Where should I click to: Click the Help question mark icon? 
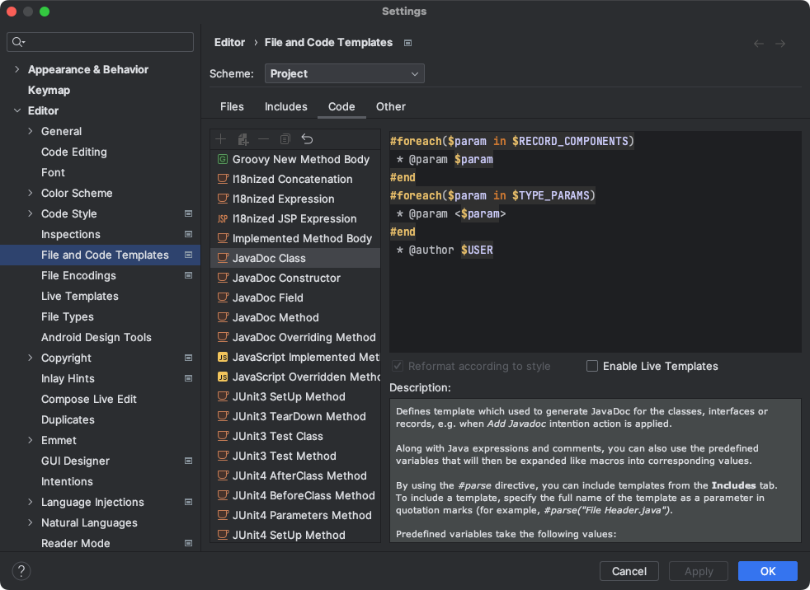pos(21,571)
